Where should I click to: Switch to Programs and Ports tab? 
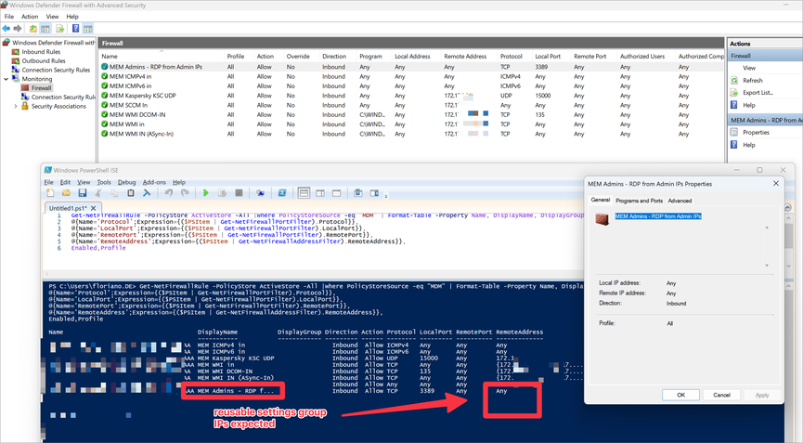[x=639, y=201]
